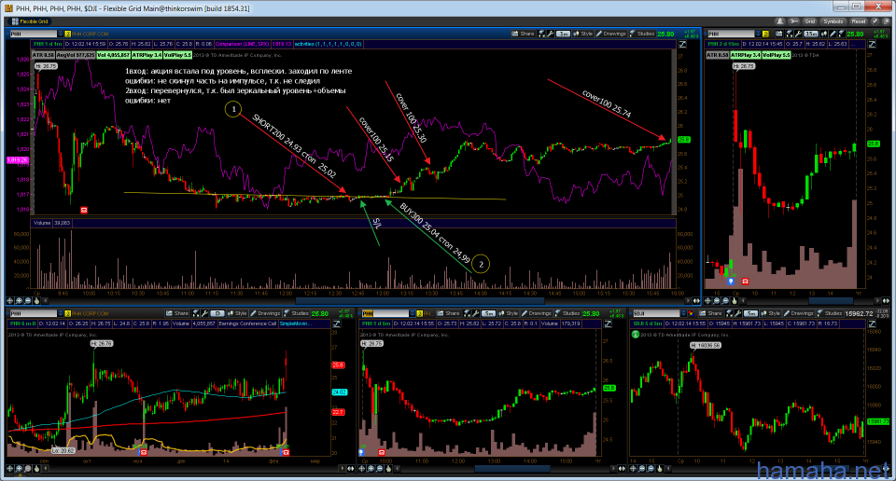This screenshot has width=896, height=481.
Task: Open the Studies menu on the $DJI chart
Action: (829, 313)
